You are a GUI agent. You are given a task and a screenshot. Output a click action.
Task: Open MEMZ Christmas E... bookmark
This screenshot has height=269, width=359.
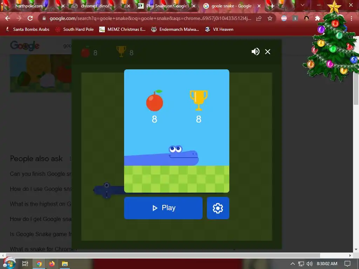[x=122, y=29]
